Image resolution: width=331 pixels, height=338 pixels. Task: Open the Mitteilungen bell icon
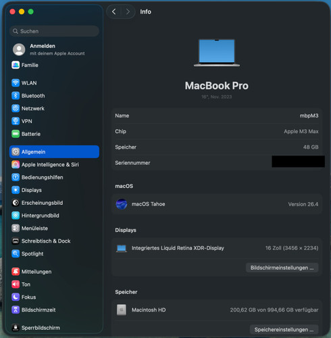pyautogui.click(x=16, y=272)
